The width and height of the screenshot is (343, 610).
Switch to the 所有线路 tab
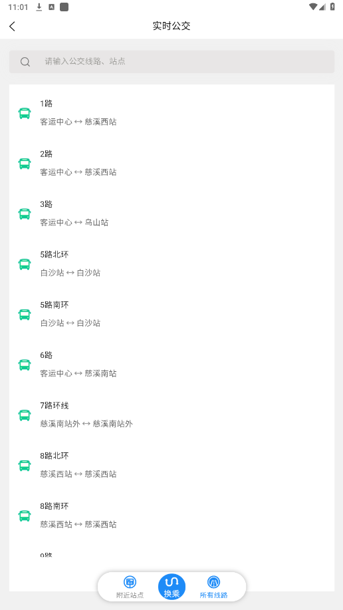[x=213, y=587]
